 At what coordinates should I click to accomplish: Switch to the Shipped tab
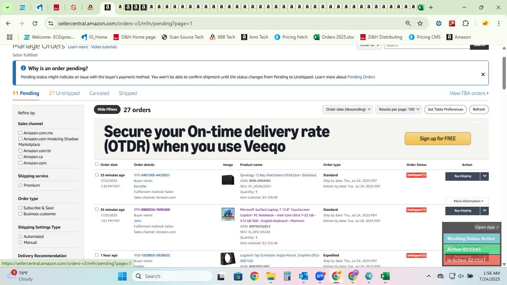coord(128,93)
